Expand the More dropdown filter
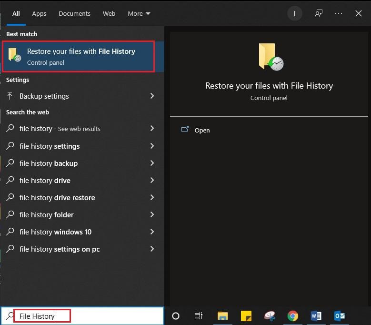The width and height of the screenshot is (371, 325). [139, 14]
